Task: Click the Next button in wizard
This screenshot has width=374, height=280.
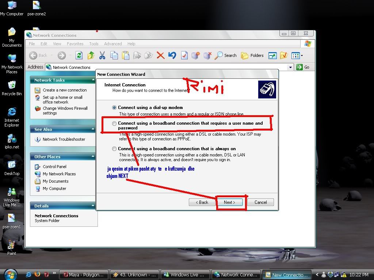Action: click(229, 202)
